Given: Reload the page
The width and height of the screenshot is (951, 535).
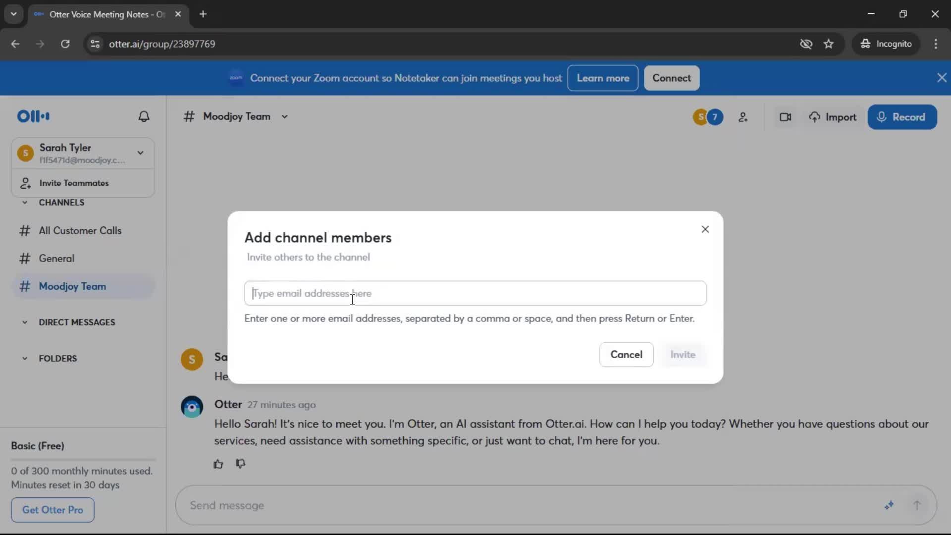Looking at the screenshot, I should click(65, 44).
